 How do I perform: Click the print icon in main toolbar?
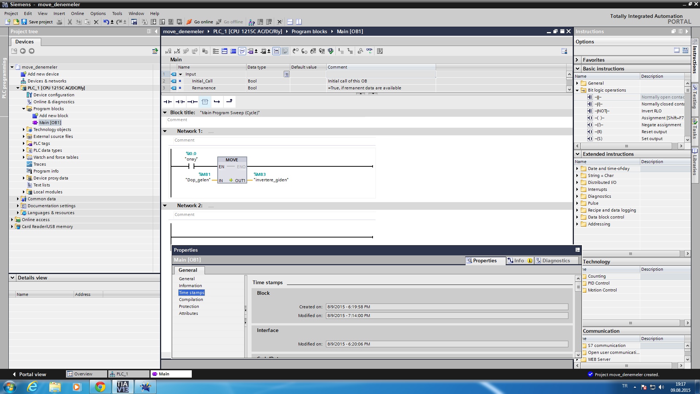[59, 22]
